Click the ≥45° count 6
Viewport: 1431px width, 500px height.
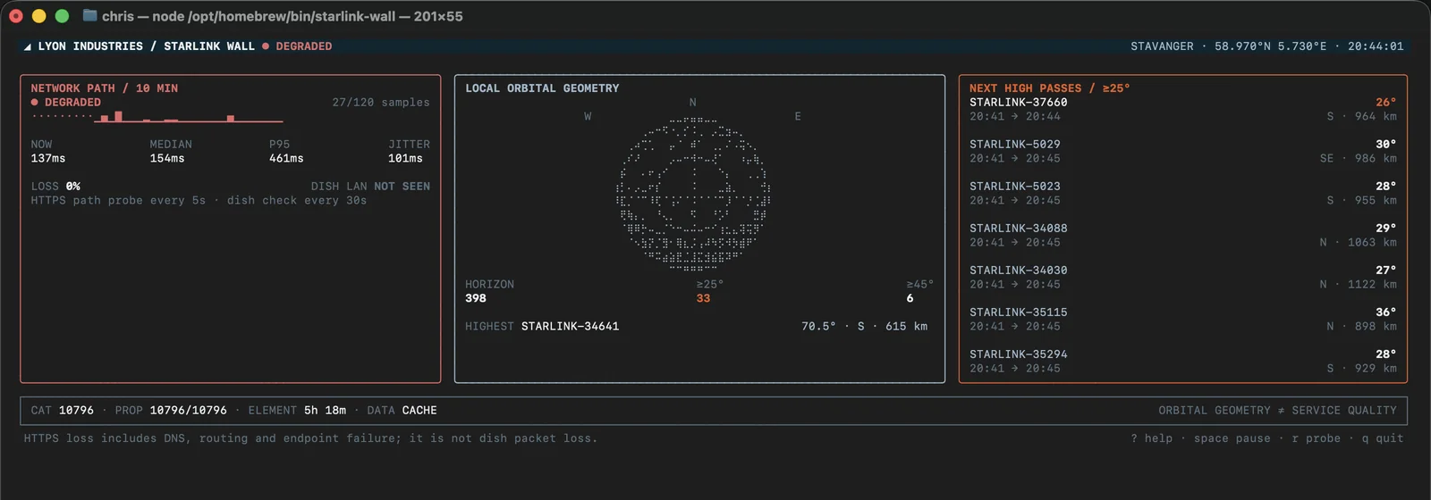tap(910, 299)
